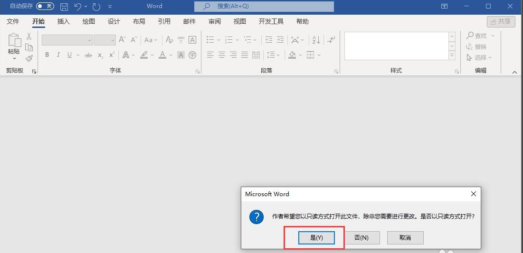Click Increase Font Size icon
Image resolution: width=523 pixels, height=253 pixels.
tap(122, 40)
